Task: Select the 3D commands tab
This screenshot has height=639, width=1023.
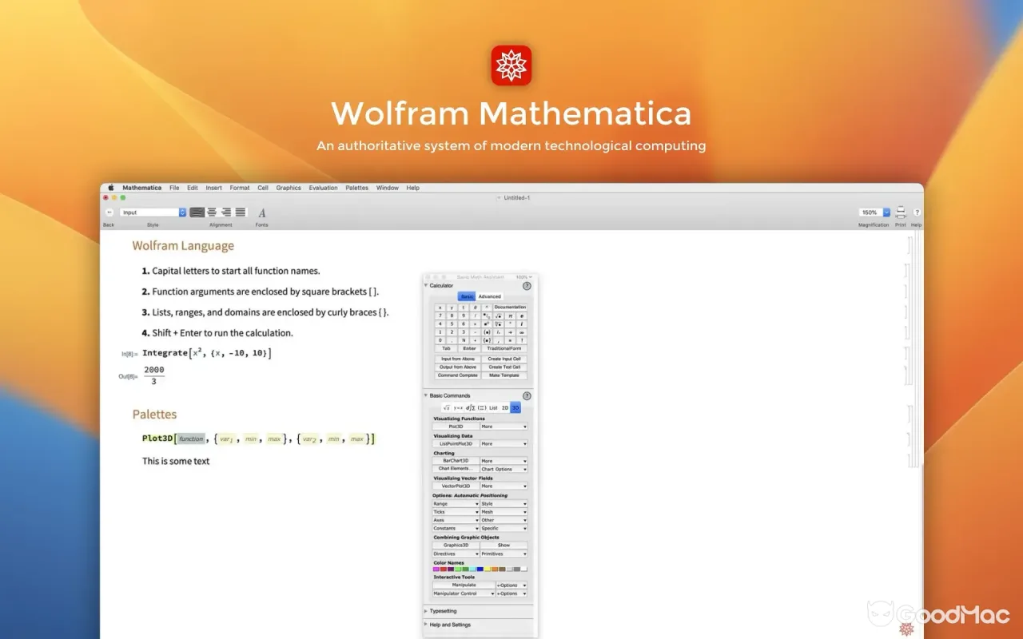Action: tap(515, 407)
